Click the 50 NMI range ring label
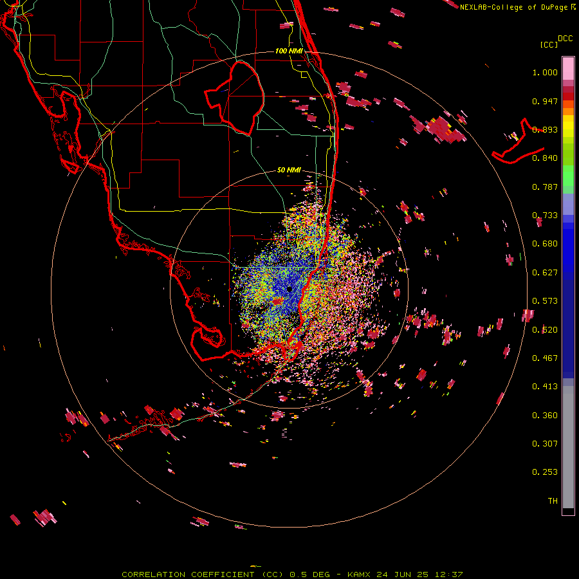Viewport: 579px width, 579px height. 289,170
